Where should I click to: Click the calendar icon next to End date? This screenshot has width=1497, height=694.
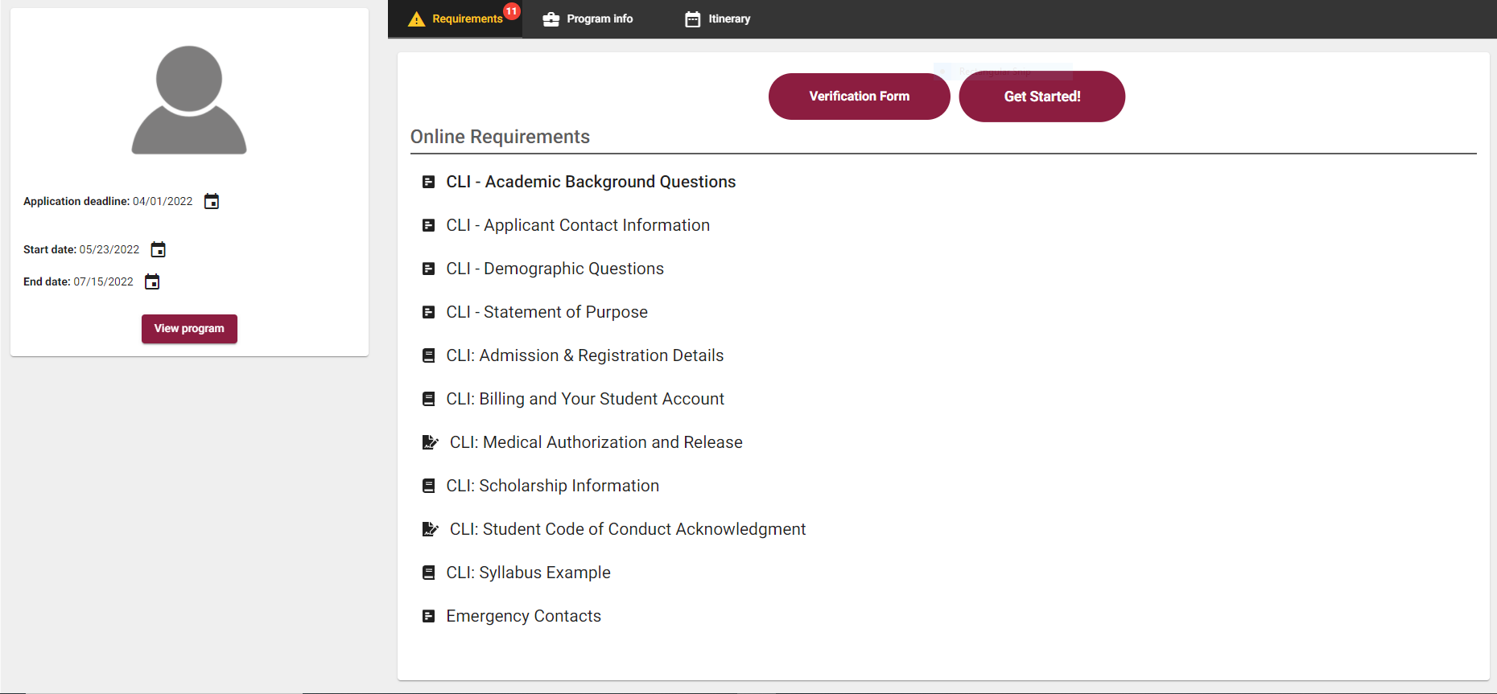(x=152, y=281)
